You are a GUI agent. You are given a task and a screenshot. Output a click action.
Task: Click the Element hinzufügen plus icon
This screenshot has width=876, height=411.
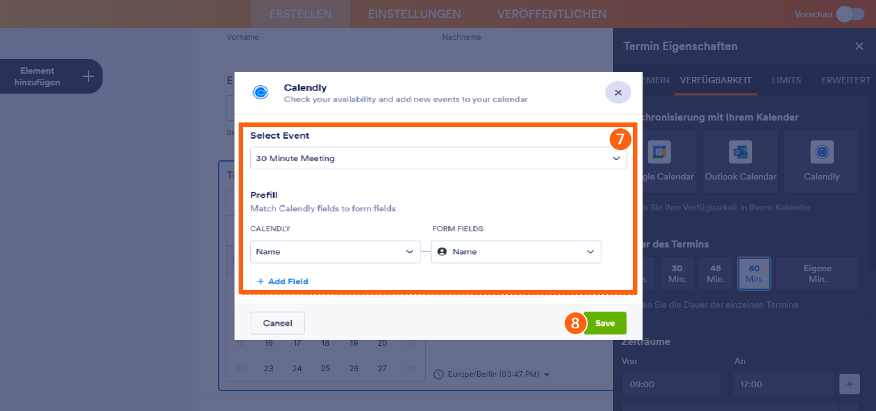tap(88, 76)
